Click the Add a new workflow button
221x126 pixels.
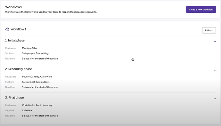pyautogui.click(x=201, y=9)
